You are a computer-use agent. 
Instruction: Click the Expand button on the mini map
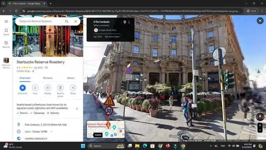(98, 135)
